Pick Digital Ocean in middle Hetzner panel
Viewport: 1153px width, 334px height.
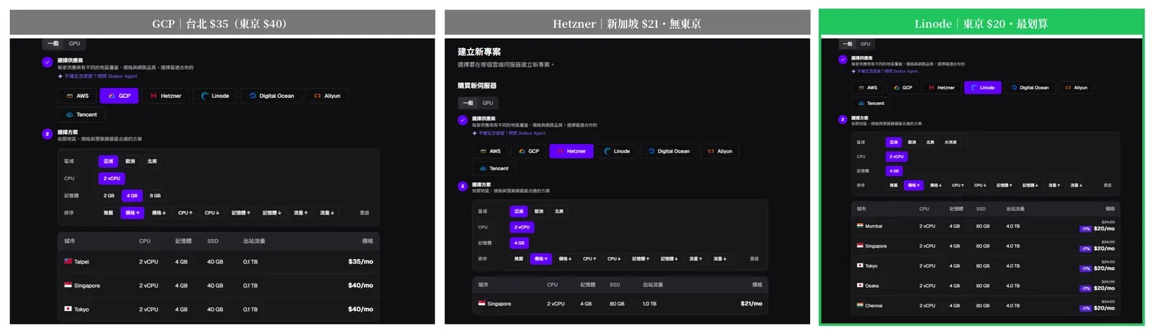(669, 151)
